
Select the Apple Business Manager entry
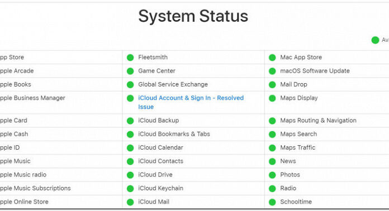pyautogui.click(x=32, y=98)
